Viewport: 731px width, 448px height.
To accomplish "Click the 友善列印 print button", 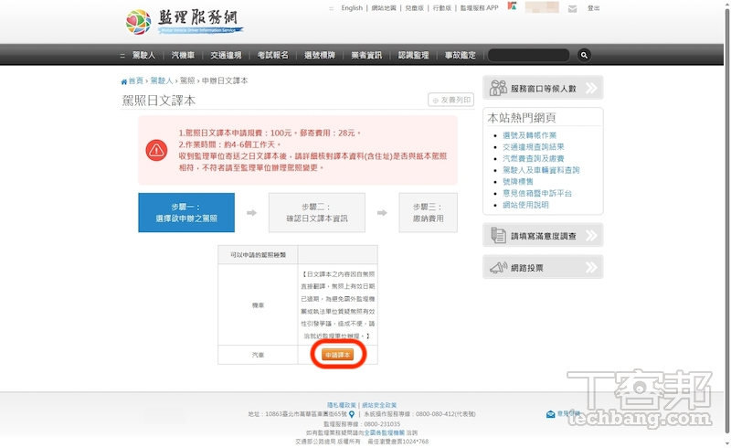I will [450, 100].
